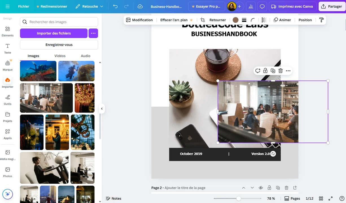Open the user profile avatar
This screenshot has width=346, height=203.
(x=232, y=6)
